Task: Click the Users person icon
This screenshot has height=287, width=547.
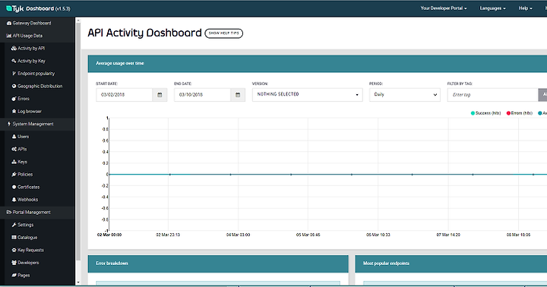Action: [14, 137]
